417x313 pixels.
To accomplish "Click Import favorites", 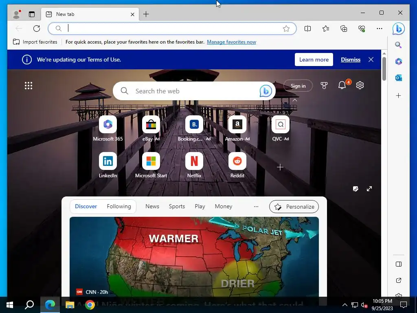I will (35, 42).
